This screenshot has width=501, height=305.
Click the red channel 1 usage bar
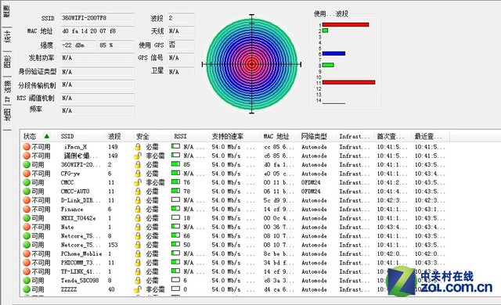tap(345, 24)
